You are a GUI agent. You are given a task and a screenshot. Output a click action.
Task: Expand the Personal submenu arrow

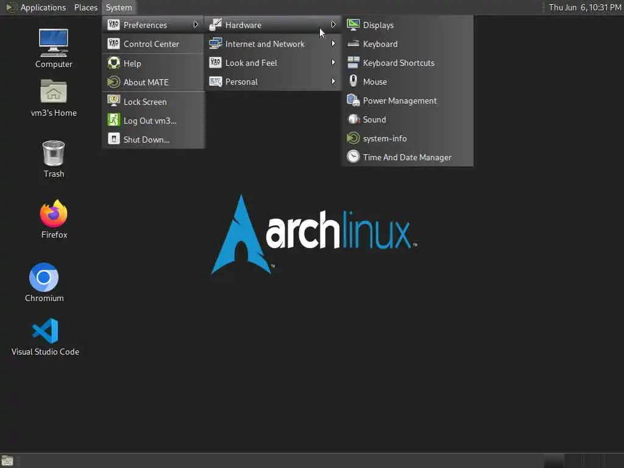pyautogui.click(x=333, y=81)
